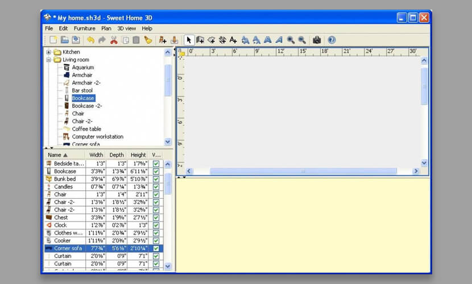This screenshot has height=284, width=472.
Task: Click the Zoom in magnifier icon
Action: pyautogui.click(x=291, y=40)
